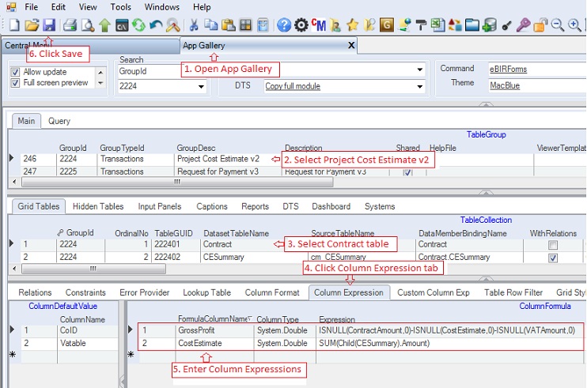Switch to the Query tab

coord(59,121)
